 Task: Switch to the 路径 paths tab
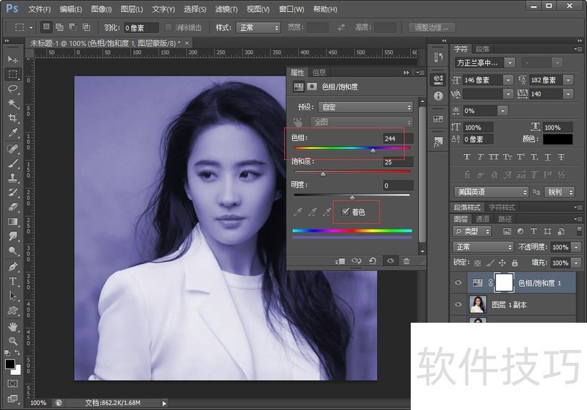click(505, 219)
